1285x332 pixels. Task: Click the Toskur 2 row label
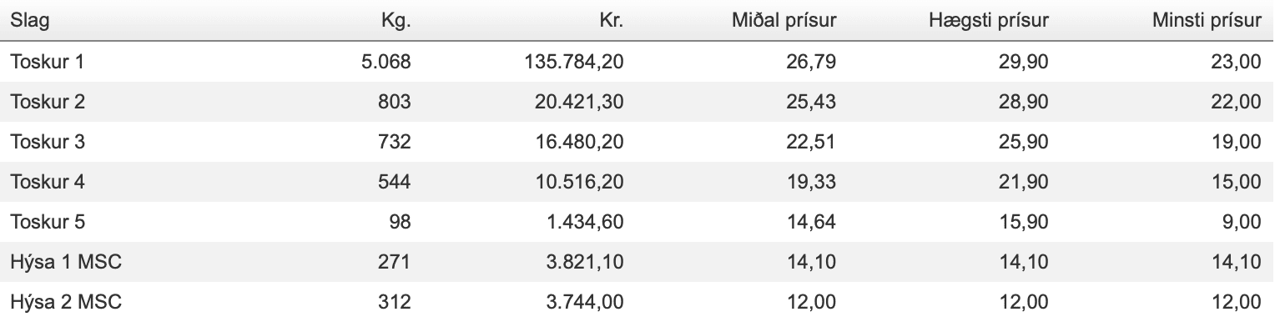[x=48, y=102]
